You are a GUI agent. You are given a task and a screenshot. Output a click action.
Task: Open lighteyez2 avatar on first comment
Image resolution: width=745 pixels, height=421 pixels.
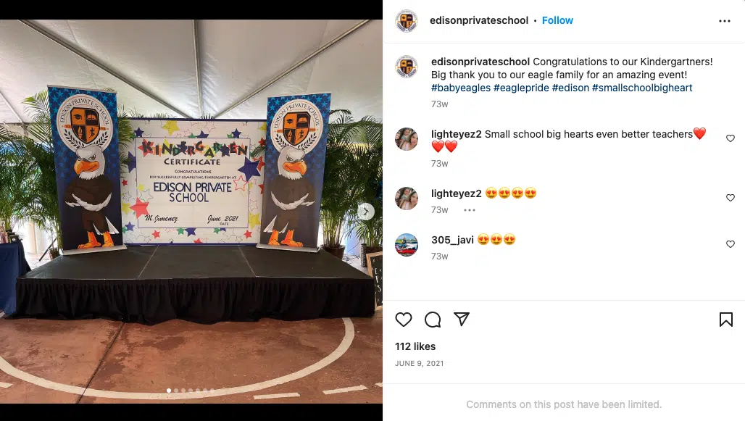coord(407,138)
